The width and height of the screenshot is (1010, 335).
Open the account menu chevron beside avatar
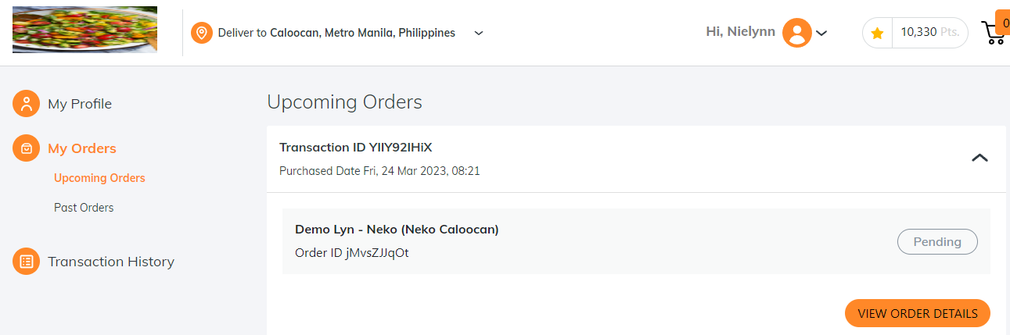coord(821,33)
